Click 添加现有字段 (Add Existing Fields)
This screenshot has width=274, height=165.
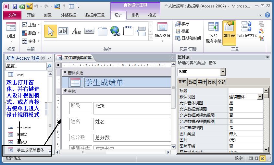tap(213, 32)
